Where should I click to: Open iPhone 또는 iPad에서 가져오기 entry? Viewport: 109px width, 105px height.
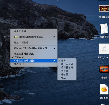(x=34, y=48)
